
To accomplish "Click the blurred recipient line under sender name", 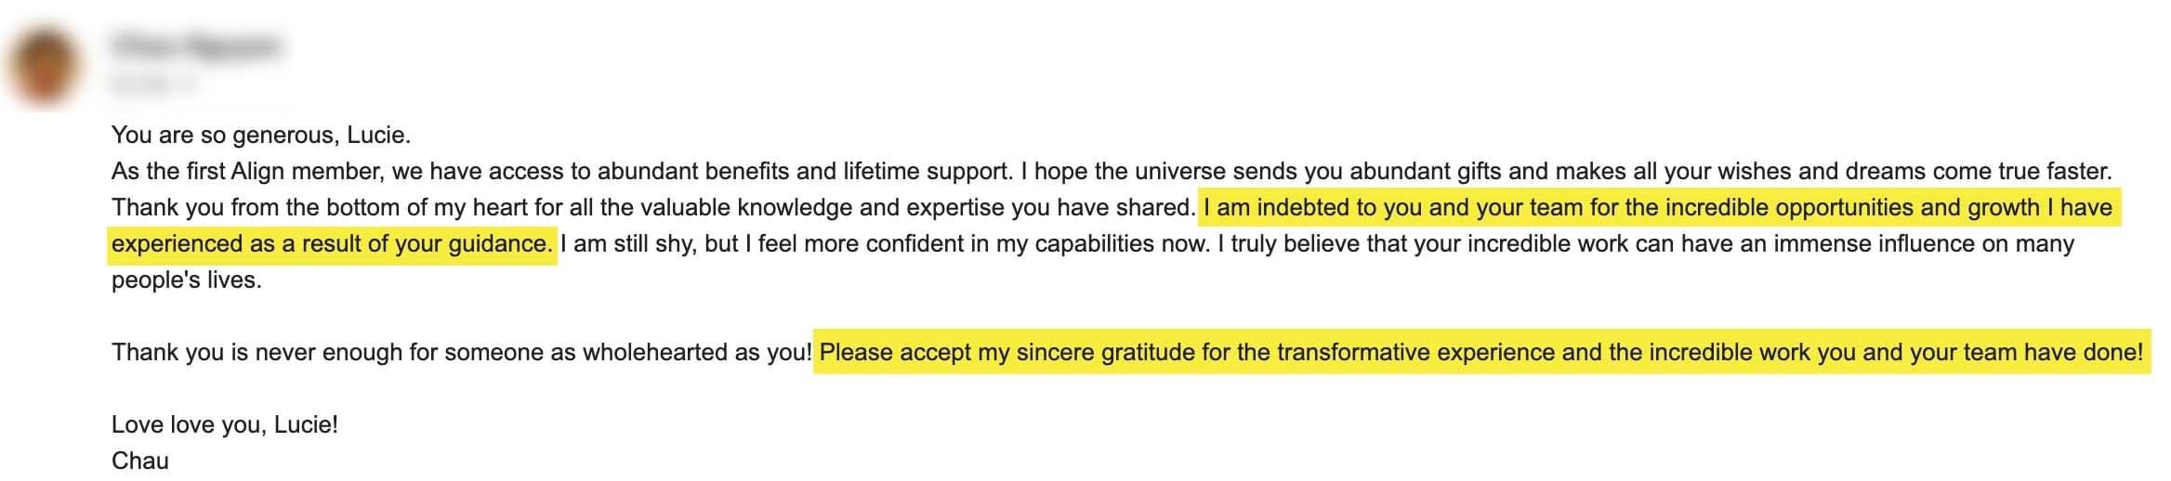I will pos(154,84).
